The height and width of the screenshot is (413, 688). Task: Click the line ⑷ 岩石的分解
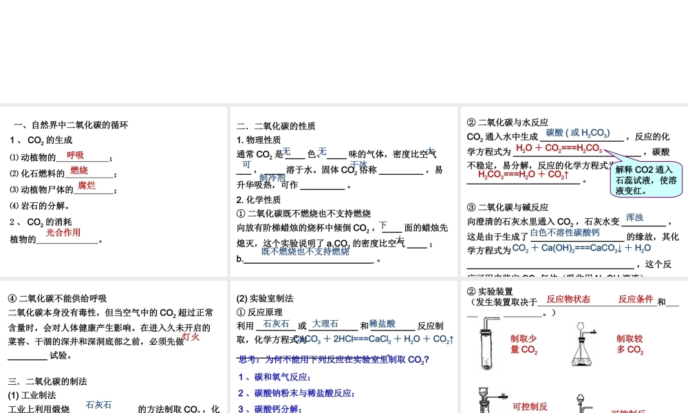[39, 205]
